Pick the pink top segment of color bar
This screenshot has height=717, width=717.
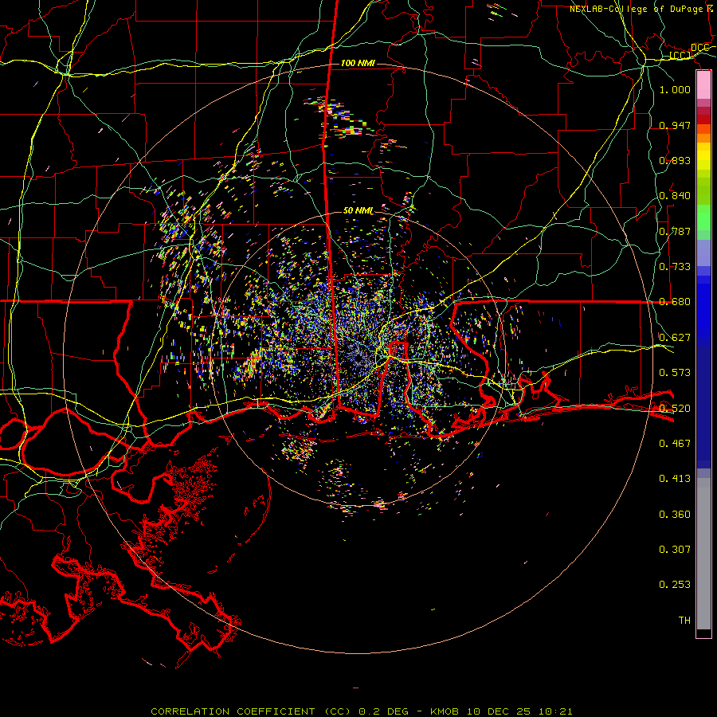(x=703, y=84)
